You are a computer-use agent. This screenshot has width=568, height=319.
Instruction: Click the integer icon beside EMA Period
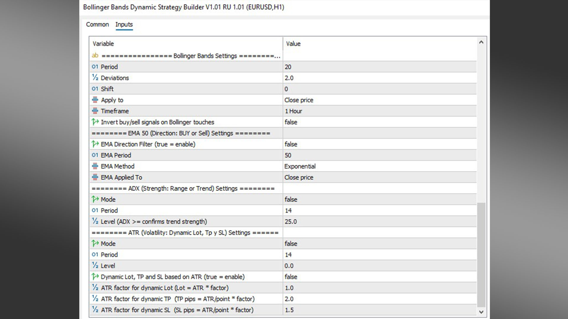tap(95, 155)
